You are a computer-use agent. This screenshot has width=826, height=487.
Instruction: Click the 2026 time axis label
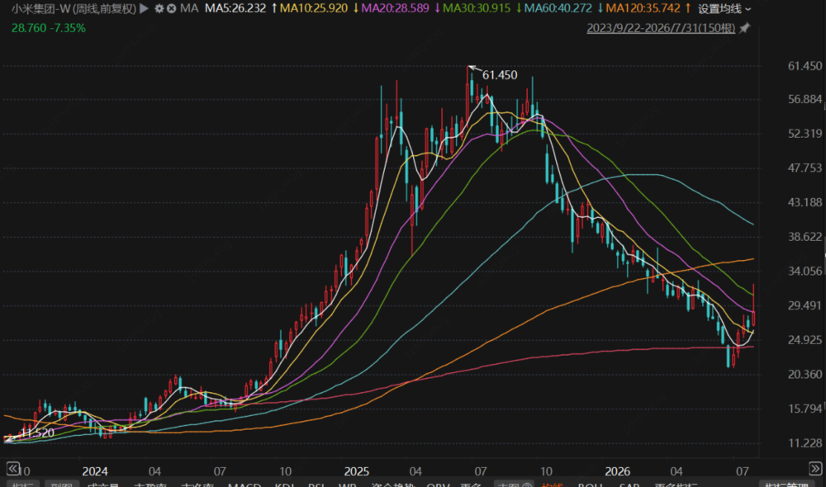click(x=617, y=471)
